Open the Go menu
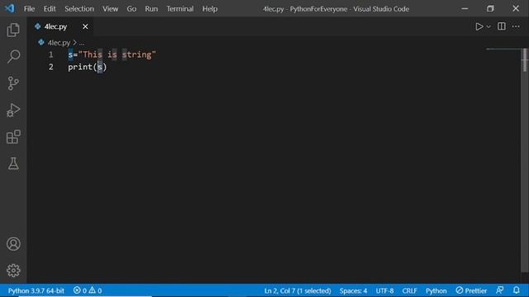This screenshot has height=297, width=529. (x=131, y=9)
